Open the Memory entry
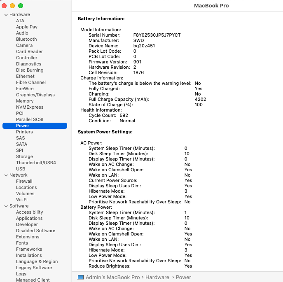 (25, 101)
